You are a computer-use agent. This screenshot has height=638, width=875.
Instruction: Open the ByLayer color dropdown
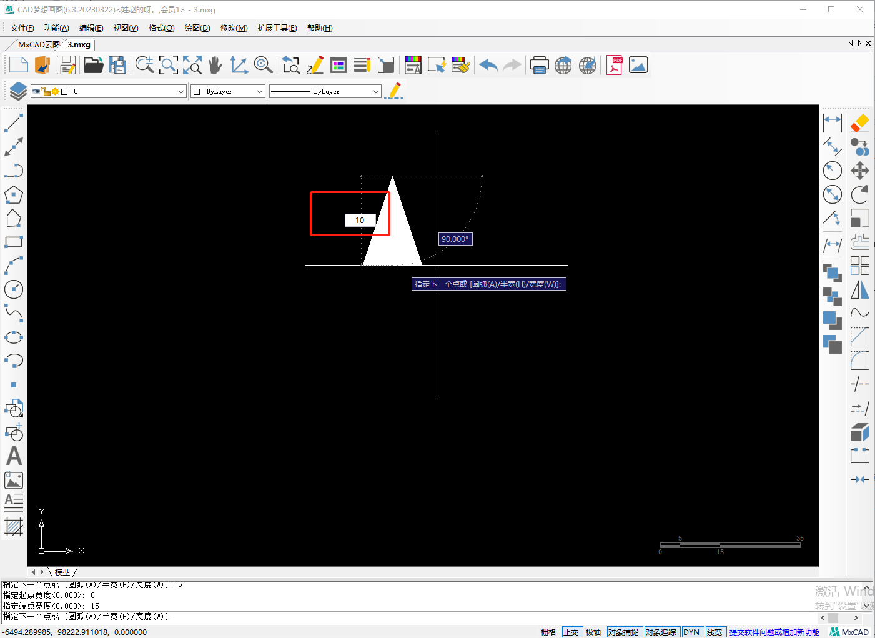click(x=259, y=91)
